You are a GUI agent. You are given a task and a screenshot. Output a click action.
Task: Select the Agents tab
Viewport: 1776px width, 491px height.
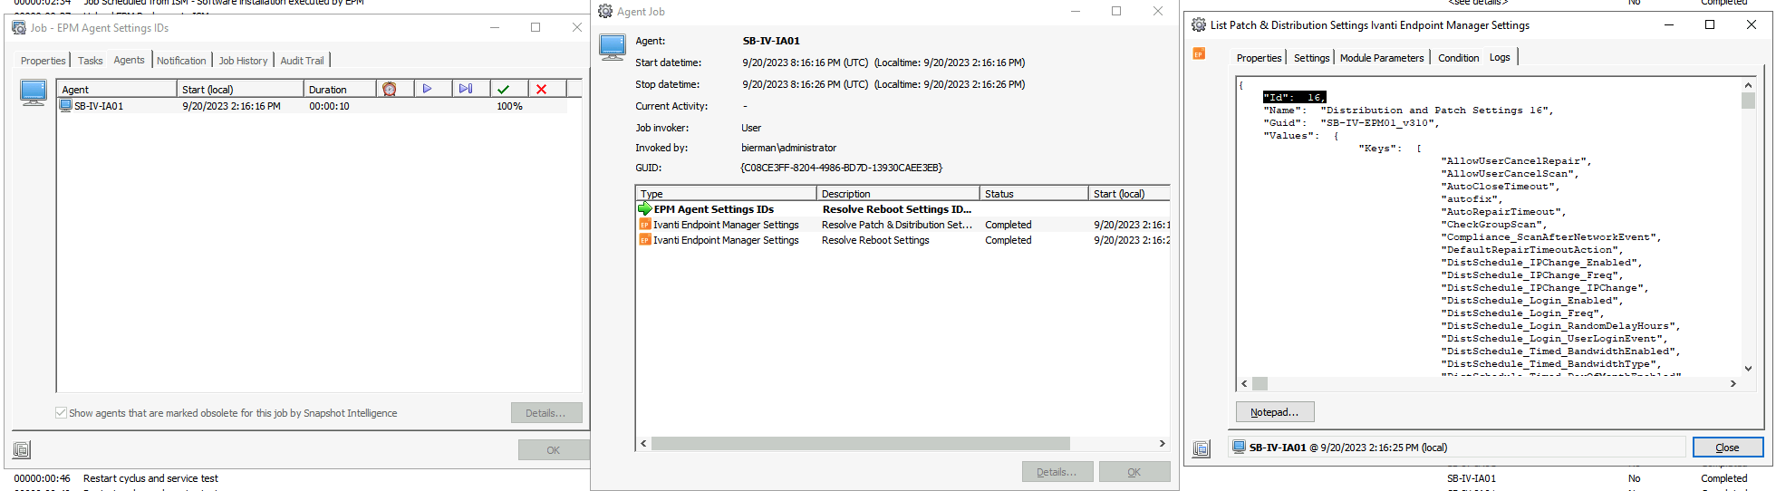pyautogui.click(x=129, y=60)
